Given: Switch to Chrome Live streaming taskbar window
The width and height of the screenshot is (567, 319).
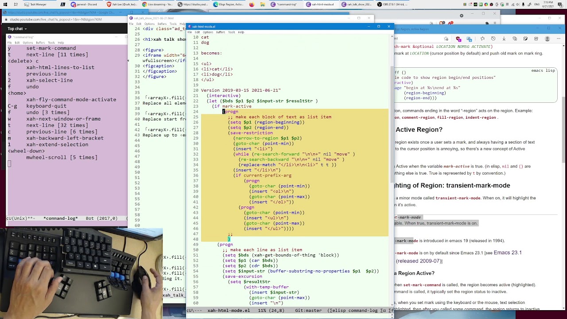Looking at the screenshot, I should pos(157,4).
